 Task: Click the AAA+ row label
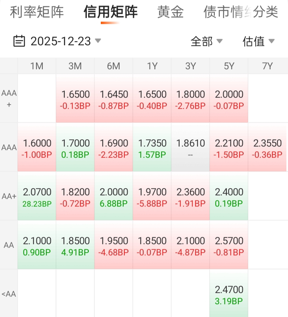pos(9,98)
